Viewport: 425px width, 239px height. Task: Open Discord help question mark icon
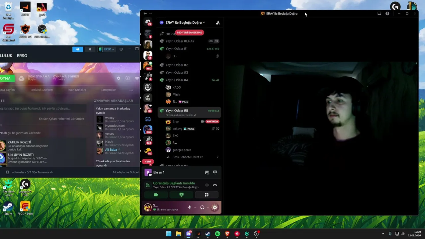click(x=387, y=14)
